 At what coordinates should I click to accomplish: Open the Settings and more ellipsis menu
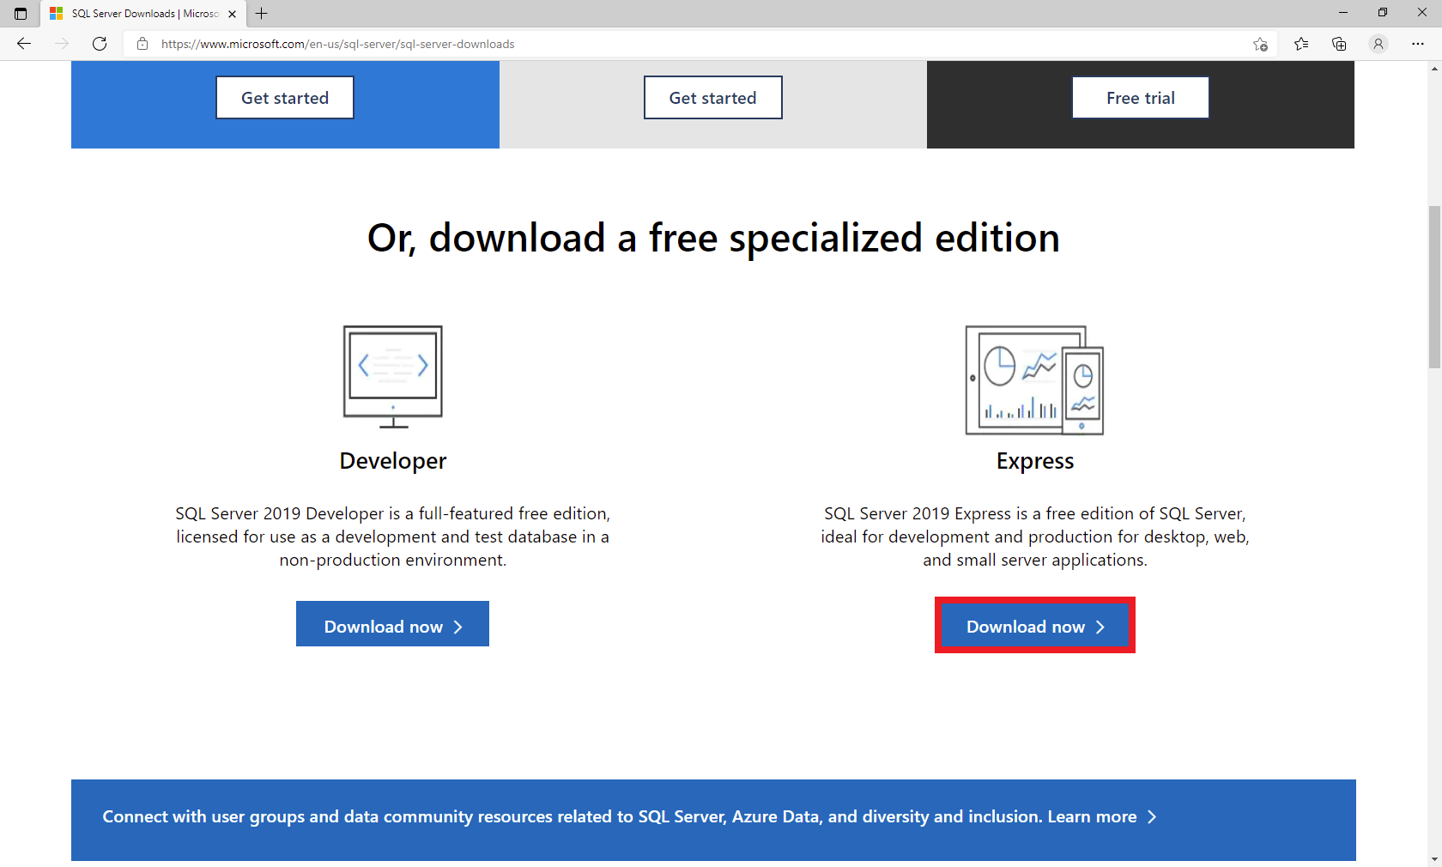pos(1418,44)
